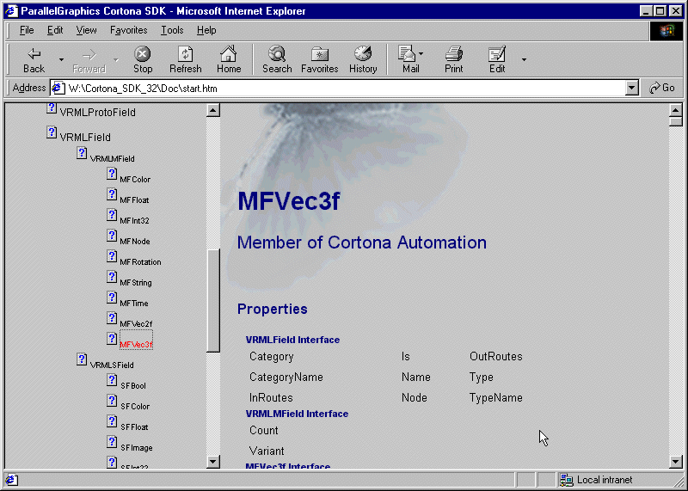Open the CategoryName property link
The height and width of the screenshot is (491, 688).
[x=286, y=377]
